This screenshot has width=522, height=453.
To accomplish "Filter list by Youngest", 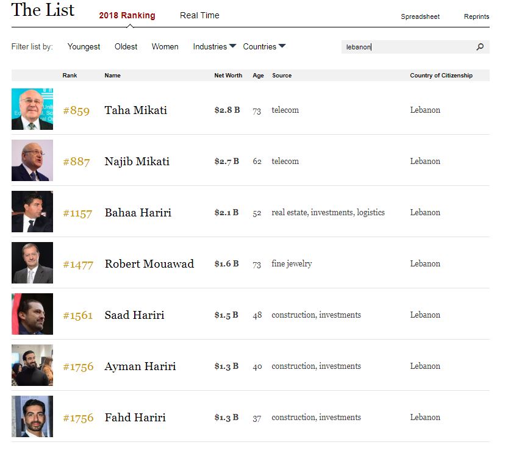I will tap(84, 46).
